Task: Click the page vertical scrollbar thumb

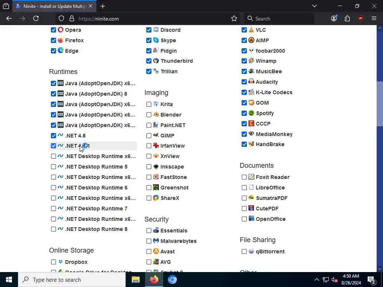Action: point(380,104)
